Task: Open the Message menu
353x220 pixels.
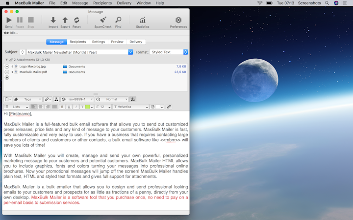Action: point(80,3)
